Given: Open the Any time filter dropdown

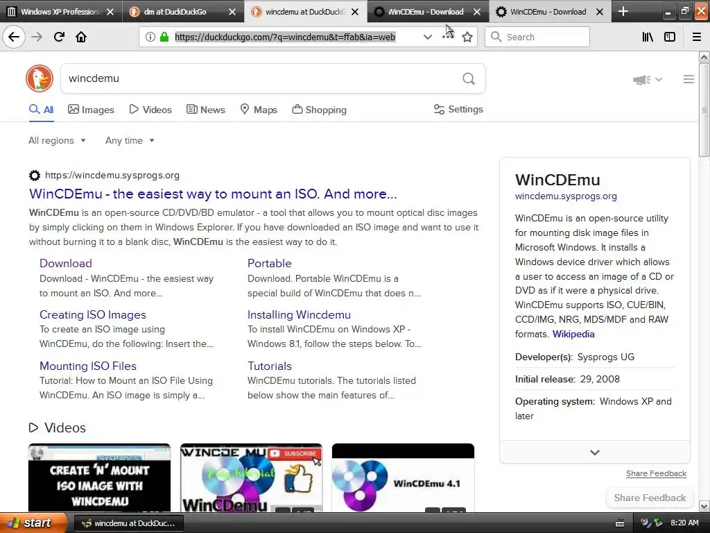Looking at the screenshot, I should coord(130,140).
